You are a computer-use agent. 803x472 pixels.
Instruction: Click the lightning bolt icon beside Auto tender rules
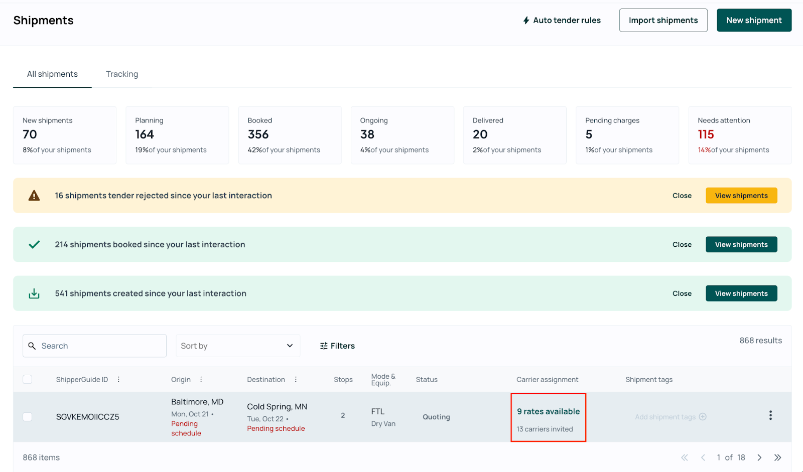[526, 20]
